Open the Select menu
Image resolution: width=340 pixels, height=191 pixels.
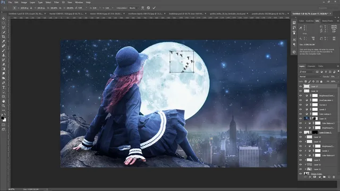tap(48, 2)
